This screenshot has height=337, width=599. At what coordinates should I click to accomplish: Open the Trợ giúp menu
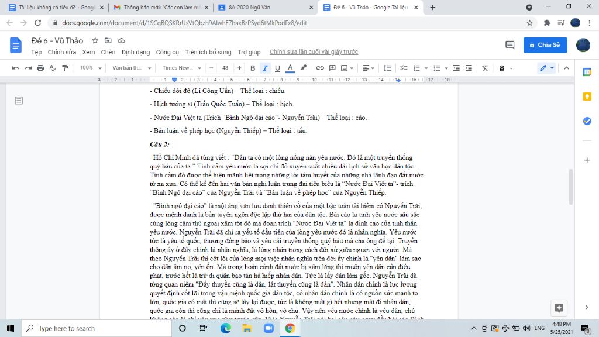click(249, 52)
